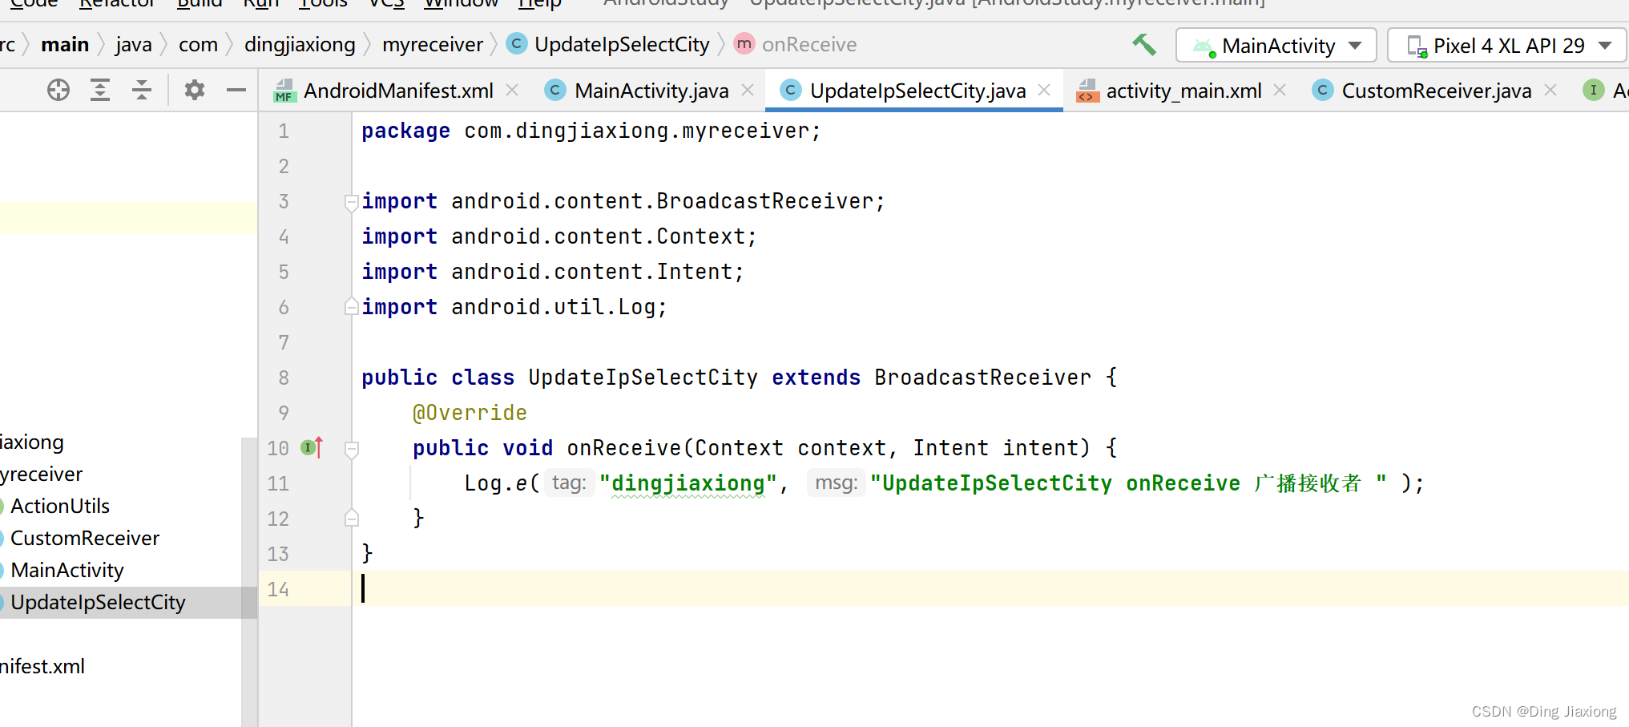
Task: Click the import android.util.Log line
Action: pyautogui.click(x=514, y=307)
